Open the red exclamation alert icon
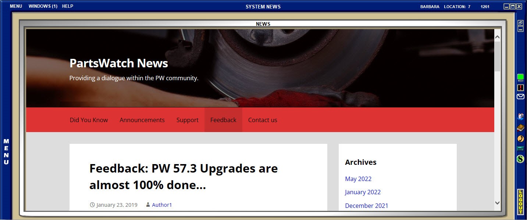The width and height of the screenshot is (527, 220). coord(520,88)
